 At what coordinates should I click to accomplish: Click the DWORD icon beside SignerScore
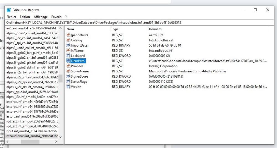point(68,76)
